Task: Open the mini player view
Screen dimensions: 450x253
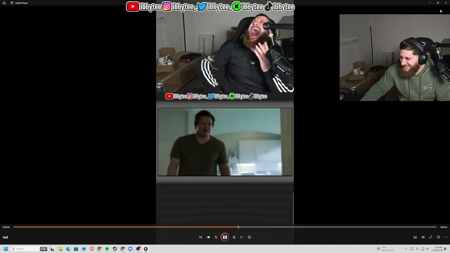Action: 438,237
